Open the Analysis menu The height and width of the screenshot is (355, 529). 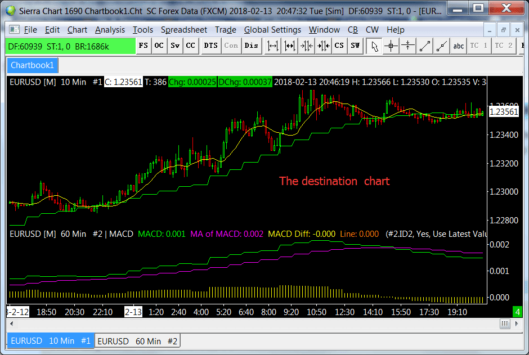click(x=110, y=30)
